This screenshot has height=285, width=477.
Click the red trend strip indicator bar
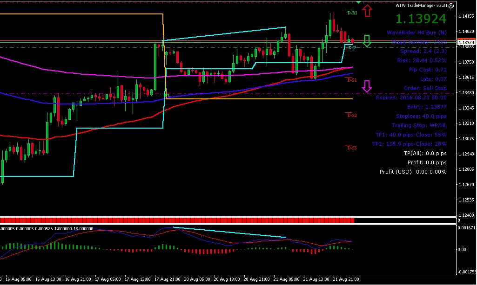(177, 220)
